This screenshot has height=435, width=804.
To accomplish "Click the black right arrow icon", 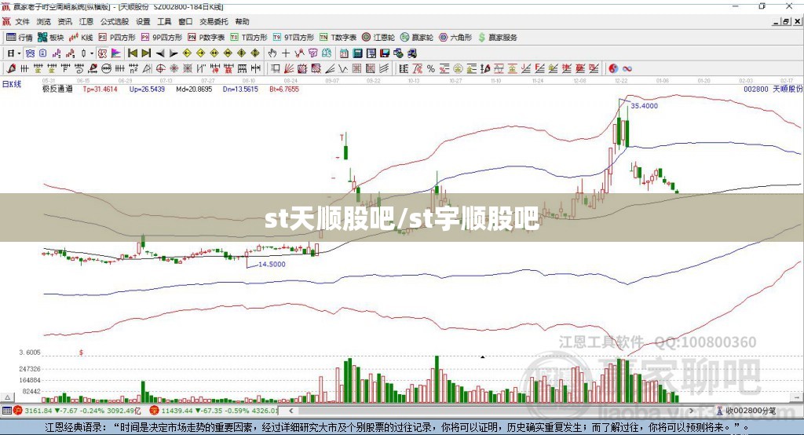I will tap(174, 53).
